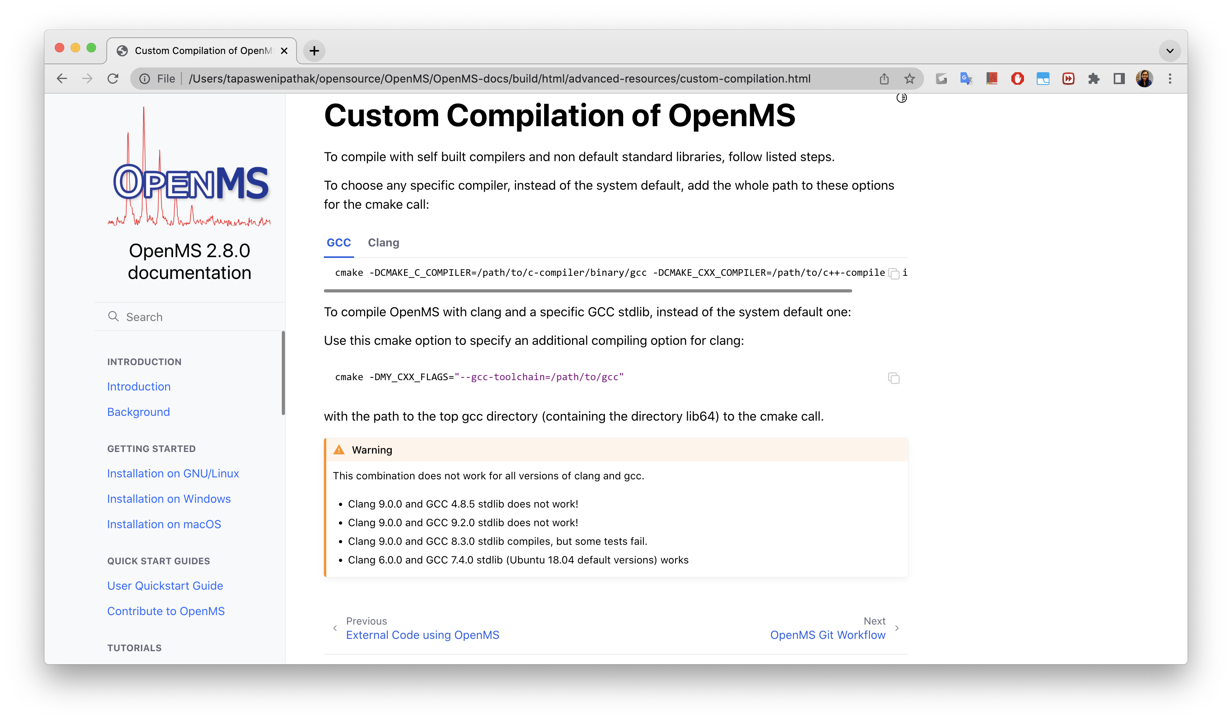
Task: Open a new browser tab
Action: pos(314,51)
